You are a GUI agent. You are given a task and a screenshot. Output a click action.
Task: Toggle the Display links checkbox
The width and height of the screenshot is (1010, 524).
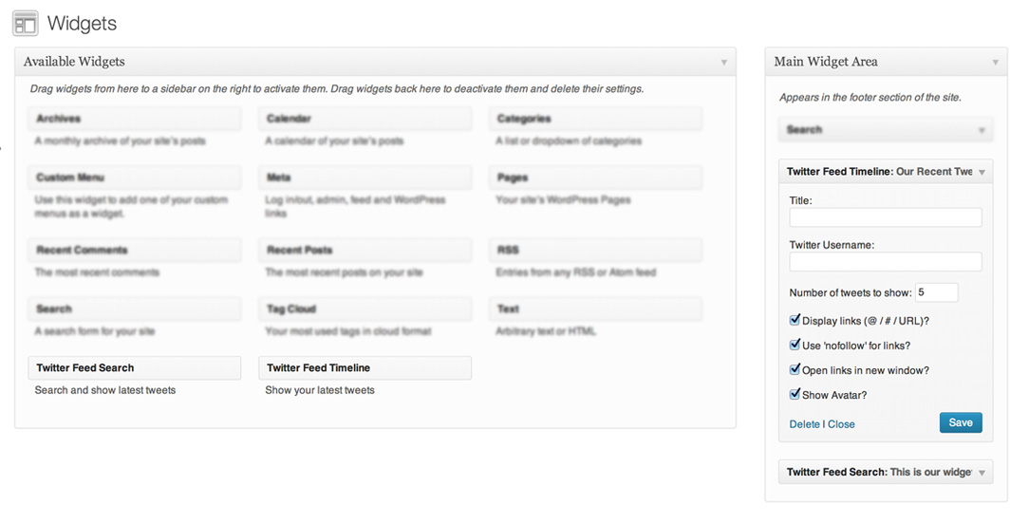pos(795,320)
